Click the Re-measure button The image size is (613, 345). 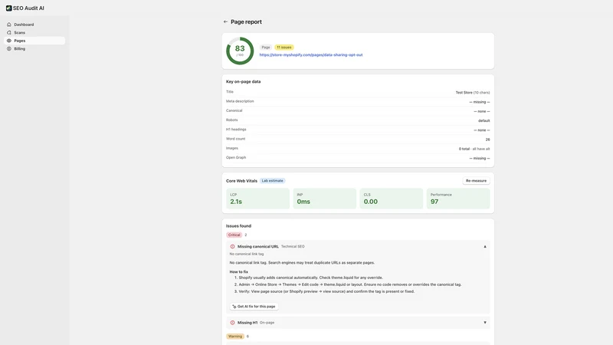pos(476,181)
